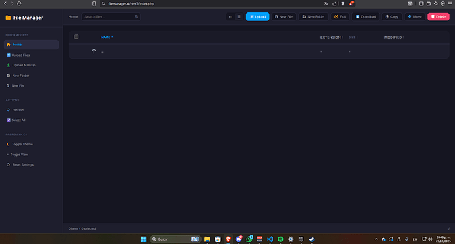The image size is (455, 244).
Task: Tick the select-all checkbox in table header
Action: (x=76, y=37)
